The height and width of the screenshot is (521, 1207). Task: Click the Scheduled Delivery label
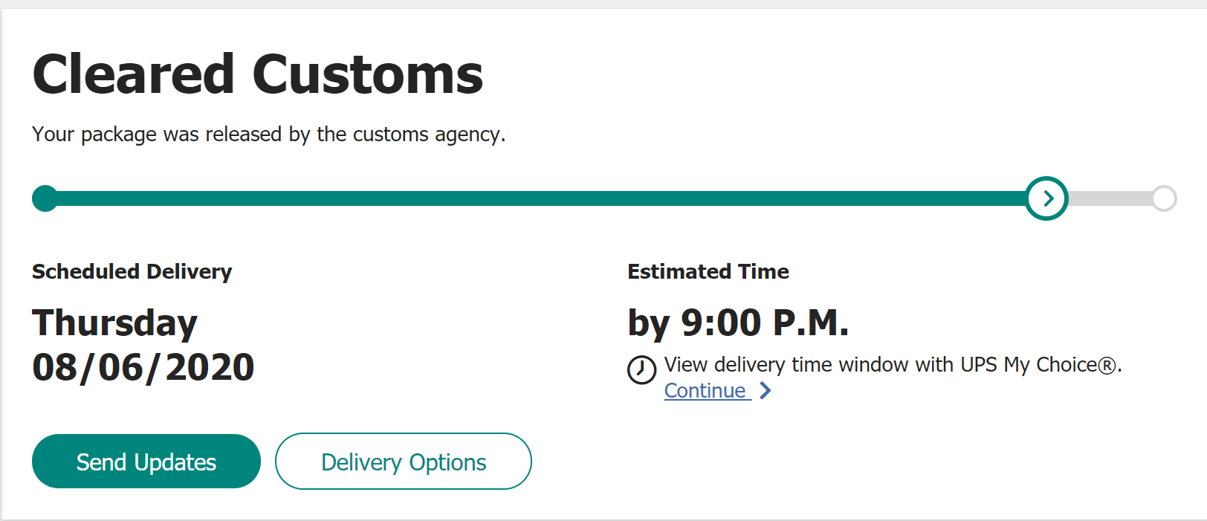(x=132, y=272)
